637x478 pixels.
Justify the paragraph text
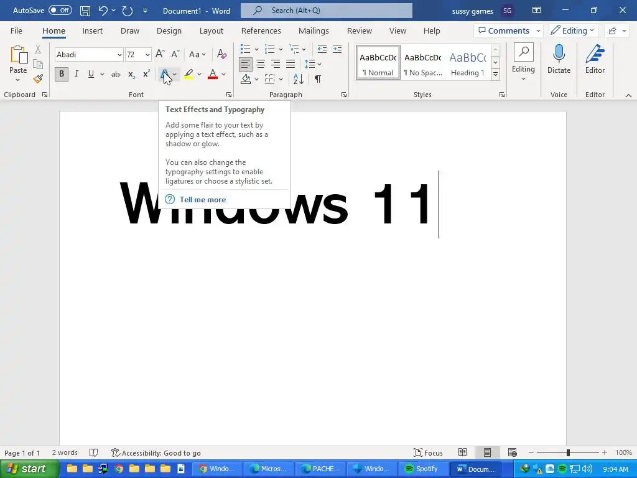pyautogui.click(x=291, y=64)
